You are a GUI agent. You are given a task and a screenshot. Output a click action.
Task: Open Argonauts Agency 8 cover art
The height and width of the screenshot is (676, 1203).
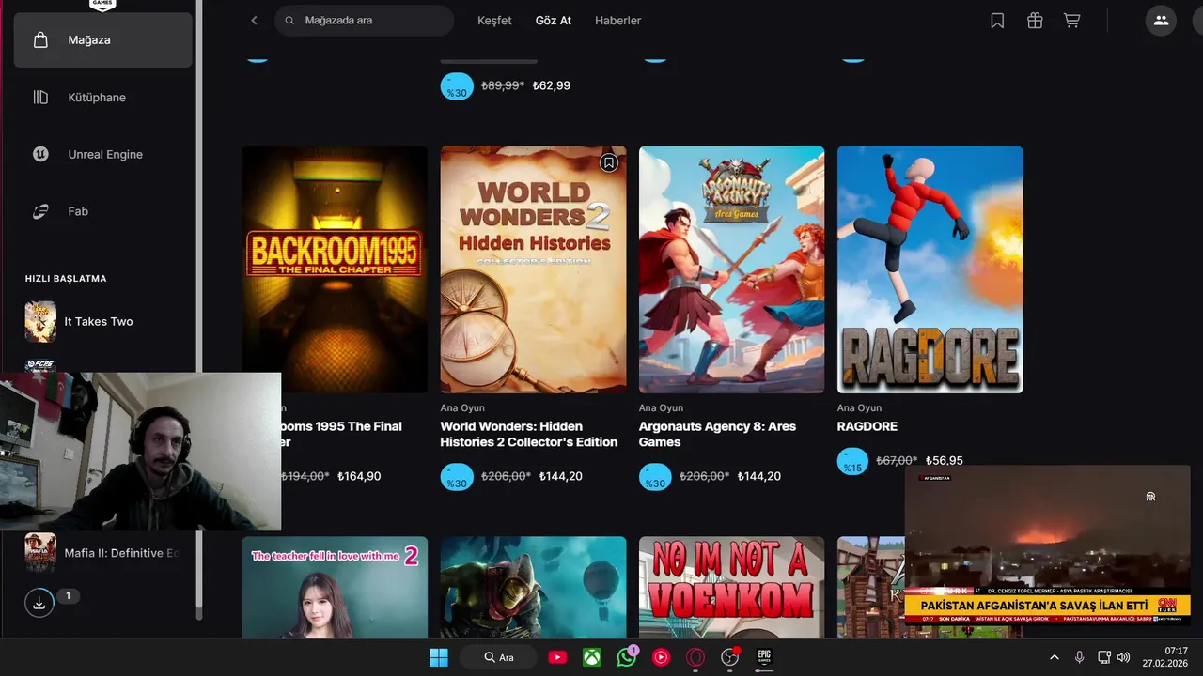[731, 269]
